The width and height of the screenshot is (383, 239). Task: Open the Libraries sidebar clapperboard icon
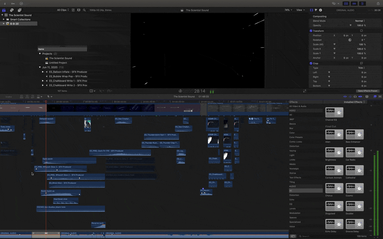tap(4, 10)
